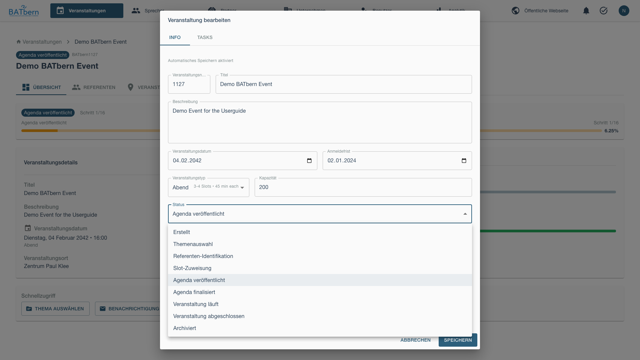The height and width of the screenshot is (360, 640).
Task: Follow the Veranstaltungen breadcrumb link
Action: tap(42, 42)
